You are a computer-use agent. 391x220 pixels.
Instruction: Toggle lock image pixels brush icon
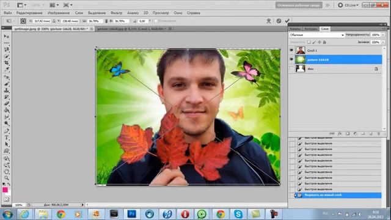[314, 42]
